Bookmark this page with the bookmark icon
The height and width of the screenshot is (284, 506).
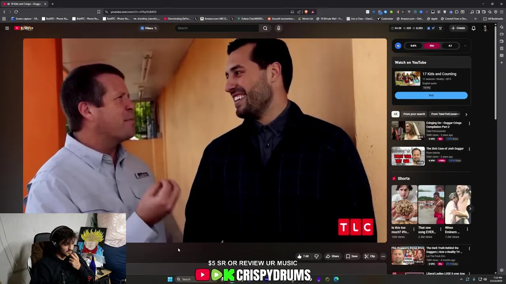coord(99,12)
